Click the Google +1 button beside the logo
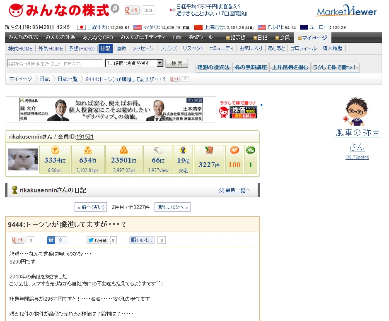 click(132, 10)
